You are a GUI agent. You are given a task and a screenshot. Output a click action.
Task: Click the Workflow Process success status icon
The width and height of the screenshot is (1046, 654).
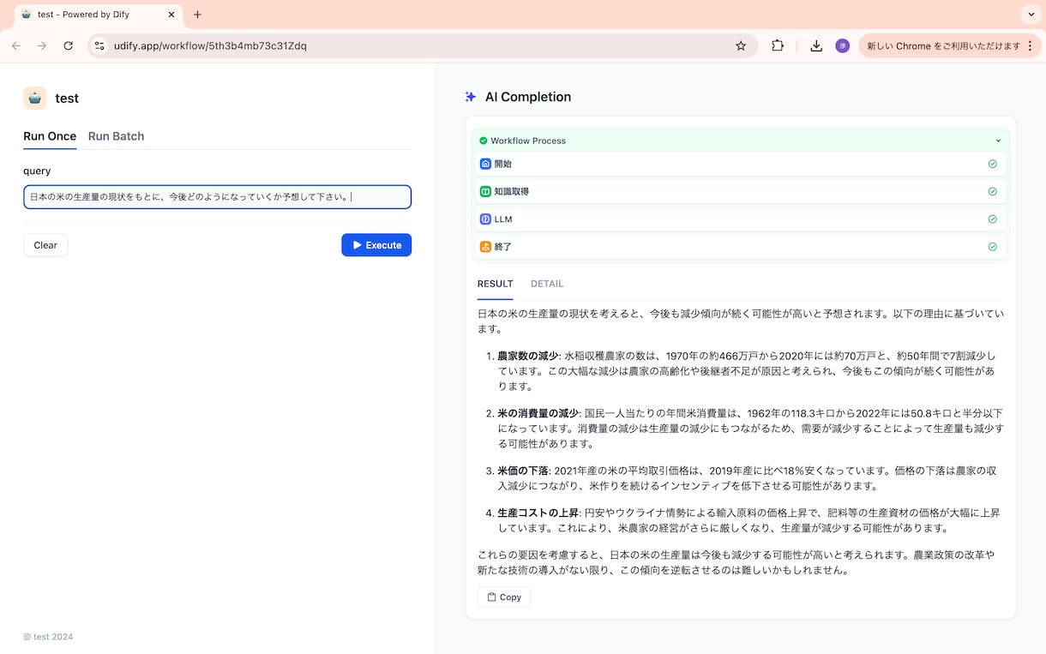pos(484,141)
